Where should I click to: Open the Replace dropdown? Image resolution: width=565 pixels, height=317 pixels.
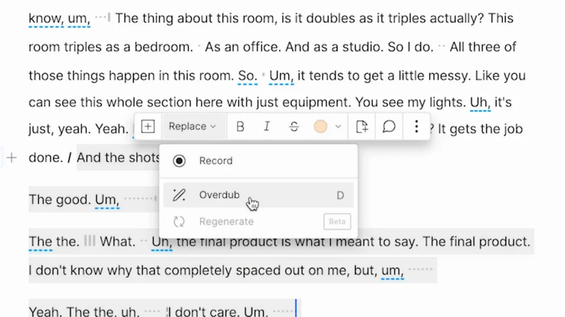pyautogui.click(x=192, y=127)
